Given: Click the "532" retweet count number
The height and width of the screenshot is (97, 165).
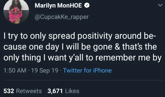Looking at the screenshot, I should pyautogui.click(x=9, y=91).
